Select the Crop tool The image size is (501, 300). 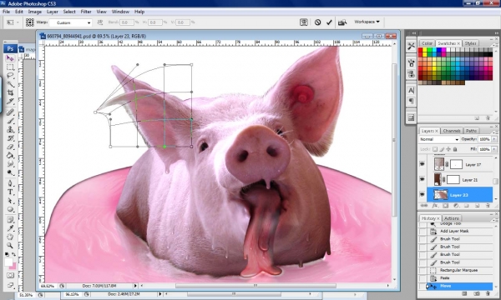pos(10,92)
